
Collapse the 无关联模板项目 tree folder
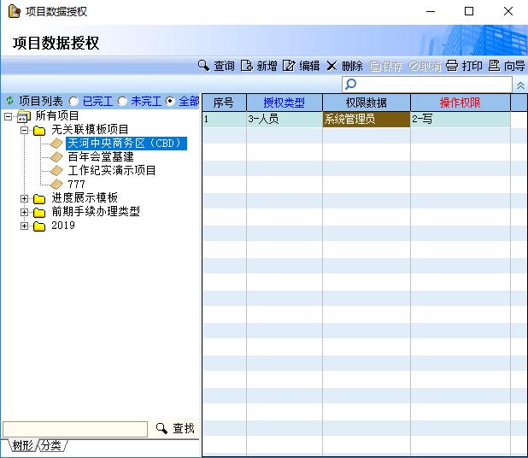pos(25,130)
